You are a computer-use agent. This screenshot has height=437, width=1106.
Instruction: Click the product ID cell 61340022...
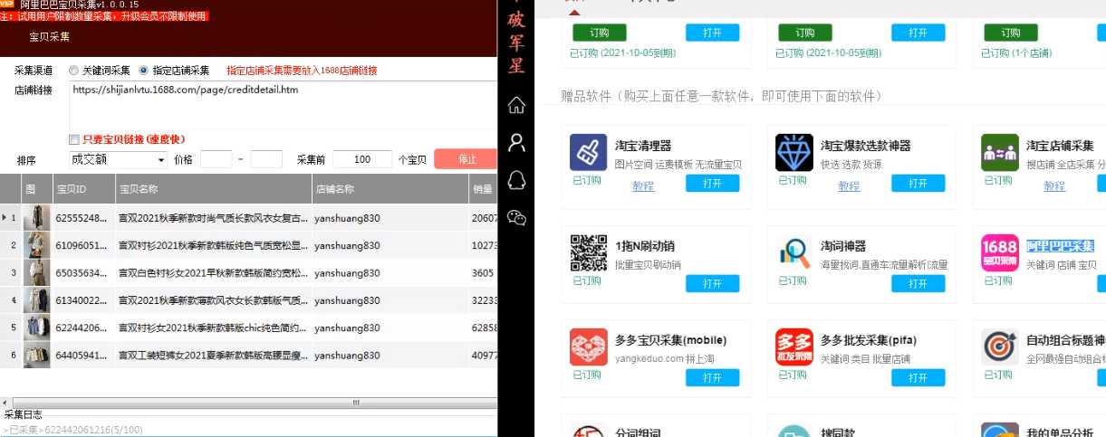(x=82, y=299)
